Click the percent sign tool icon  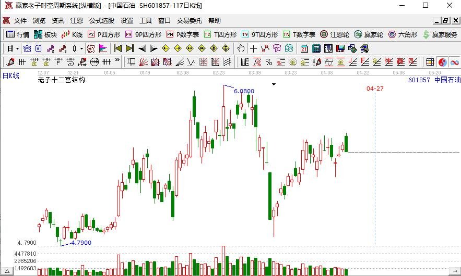[269, 62]
